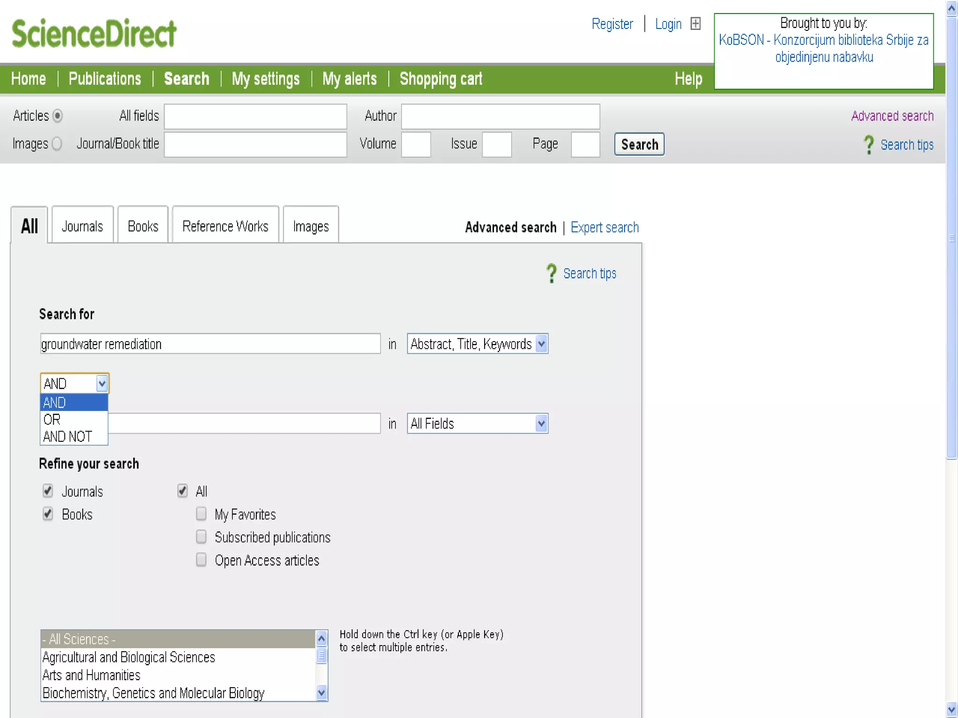Choose AND NOT from operator list
Viewport: 958px width, 718px height.
pyautogui.click(x=68, y=437)
